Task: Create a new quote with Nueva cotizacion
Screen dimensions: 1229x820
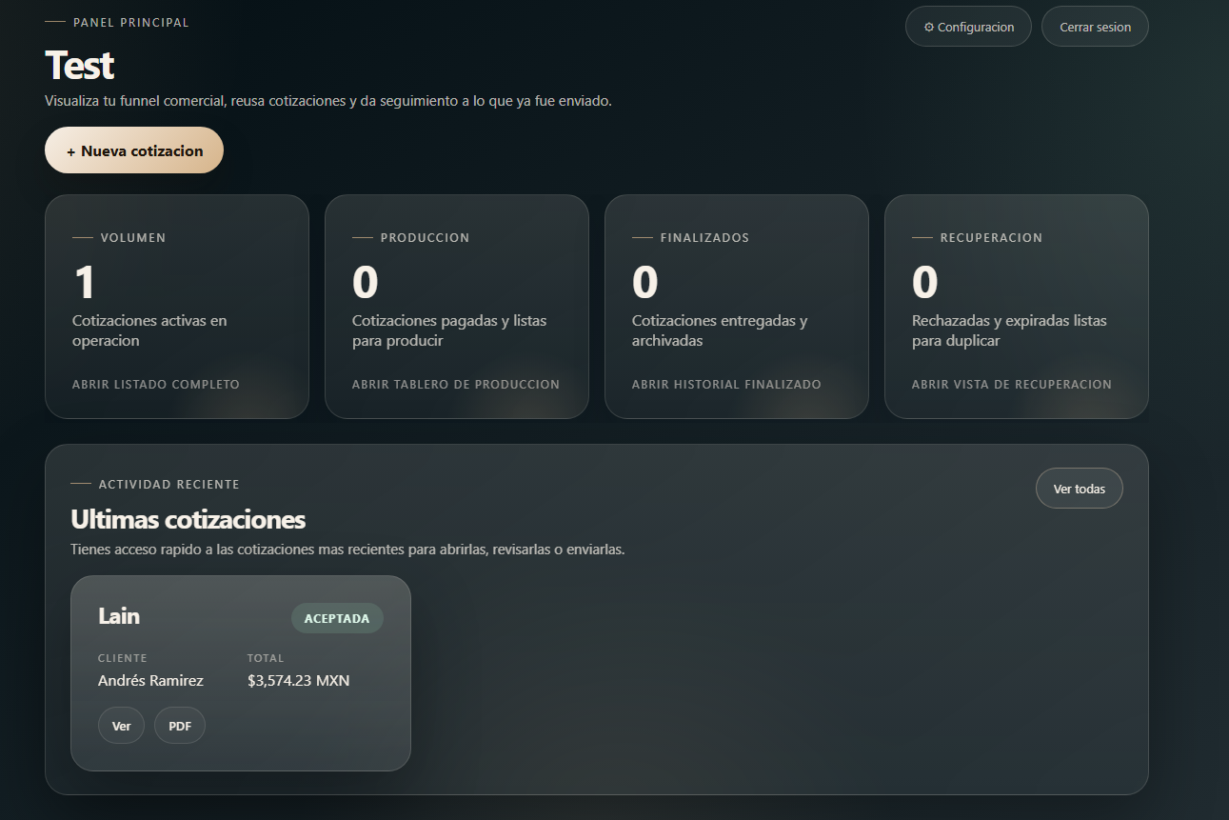Action: pos(134,150)
